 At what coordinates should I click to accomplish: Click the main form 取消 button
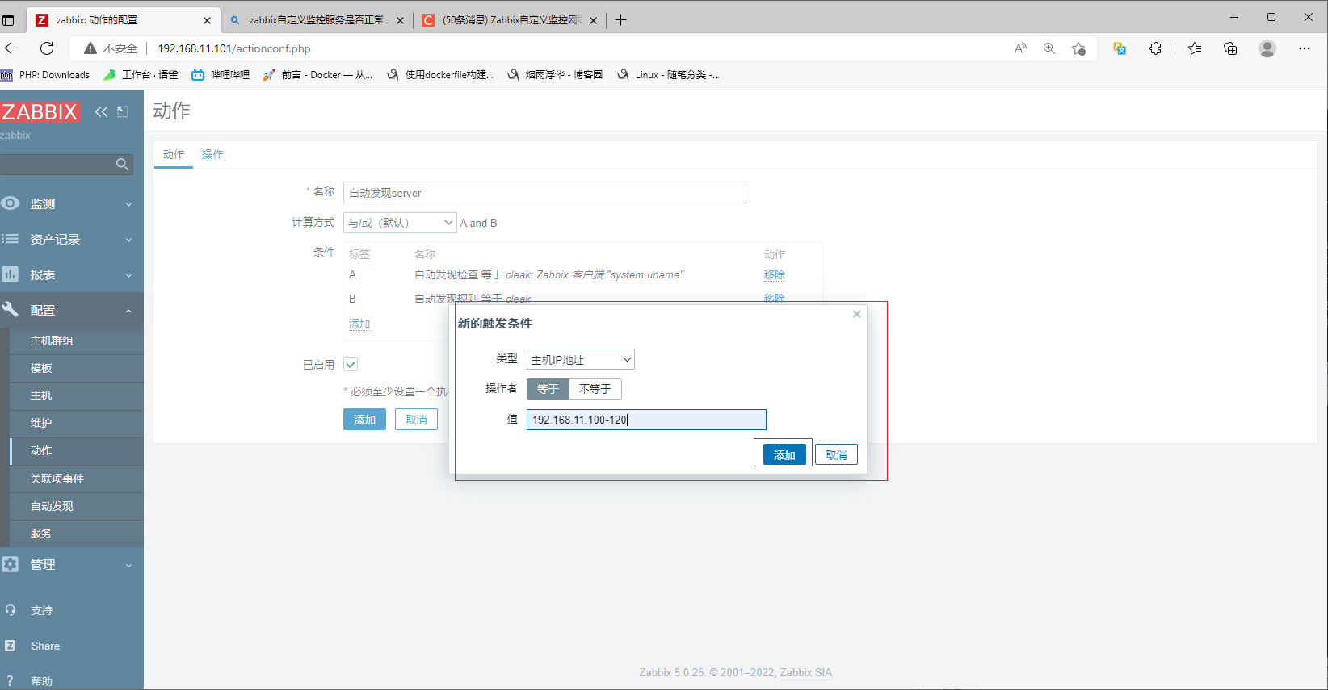(x=416, y=420)
